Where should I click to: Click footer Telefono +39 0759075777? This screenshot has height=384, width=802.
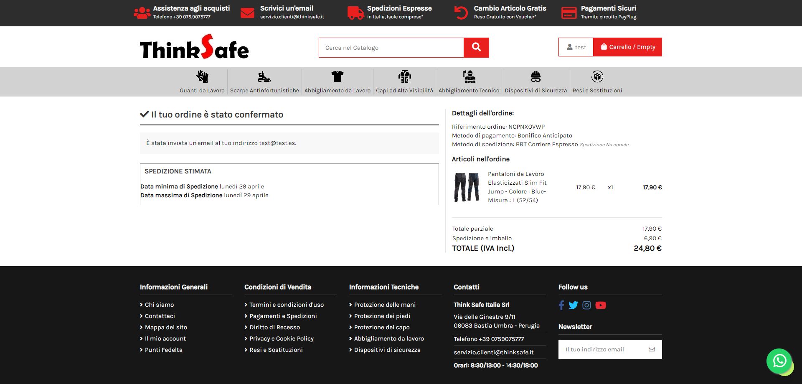click(x=489, y=339)
